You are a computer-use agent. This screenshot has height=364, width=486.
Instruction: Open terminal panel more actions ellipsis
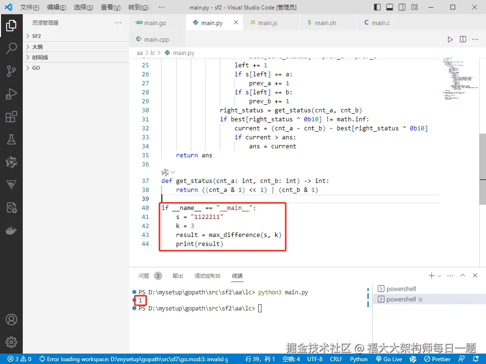[x=450, y=275]
